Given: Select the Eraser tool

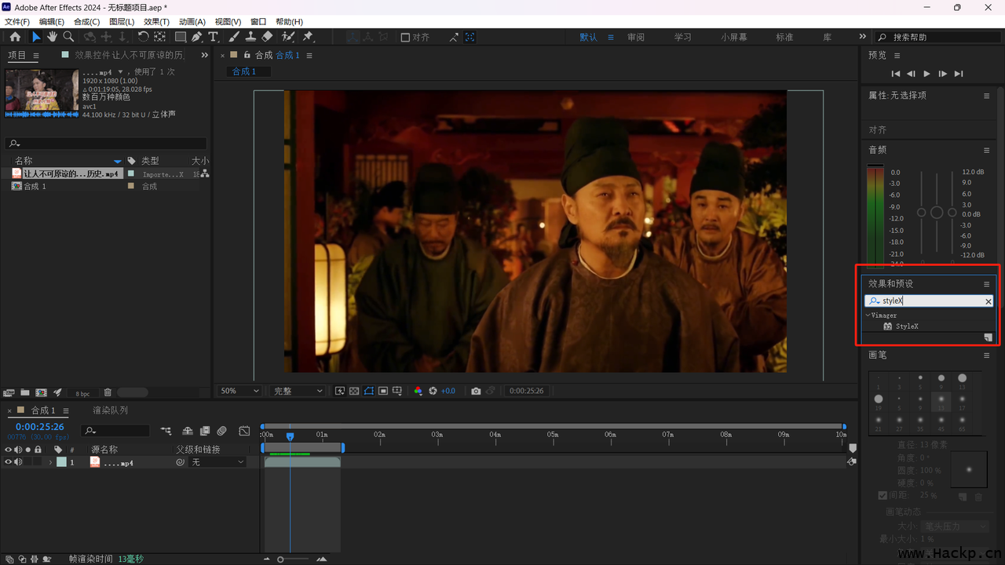Looking at the screenshot, I should coord(267,37).
